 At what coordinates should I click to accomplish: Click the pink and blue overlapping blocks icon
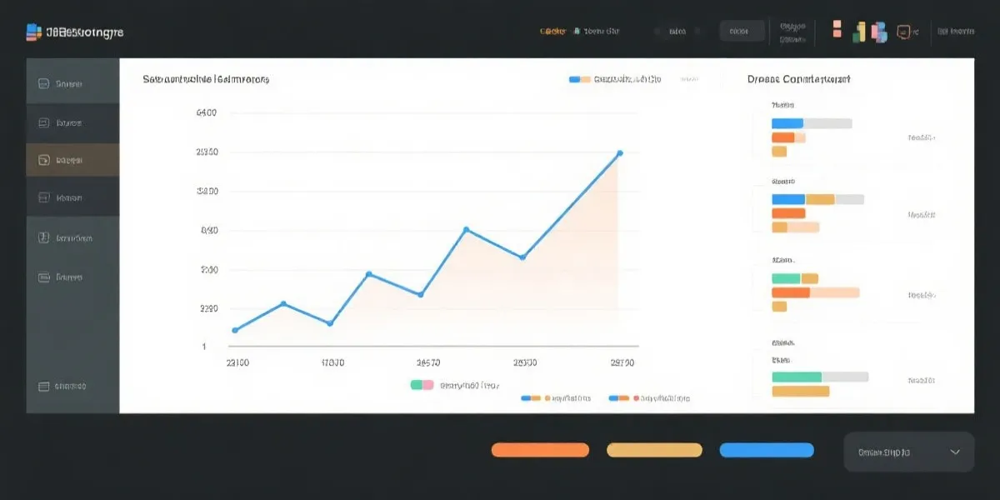tap(878, 32)
